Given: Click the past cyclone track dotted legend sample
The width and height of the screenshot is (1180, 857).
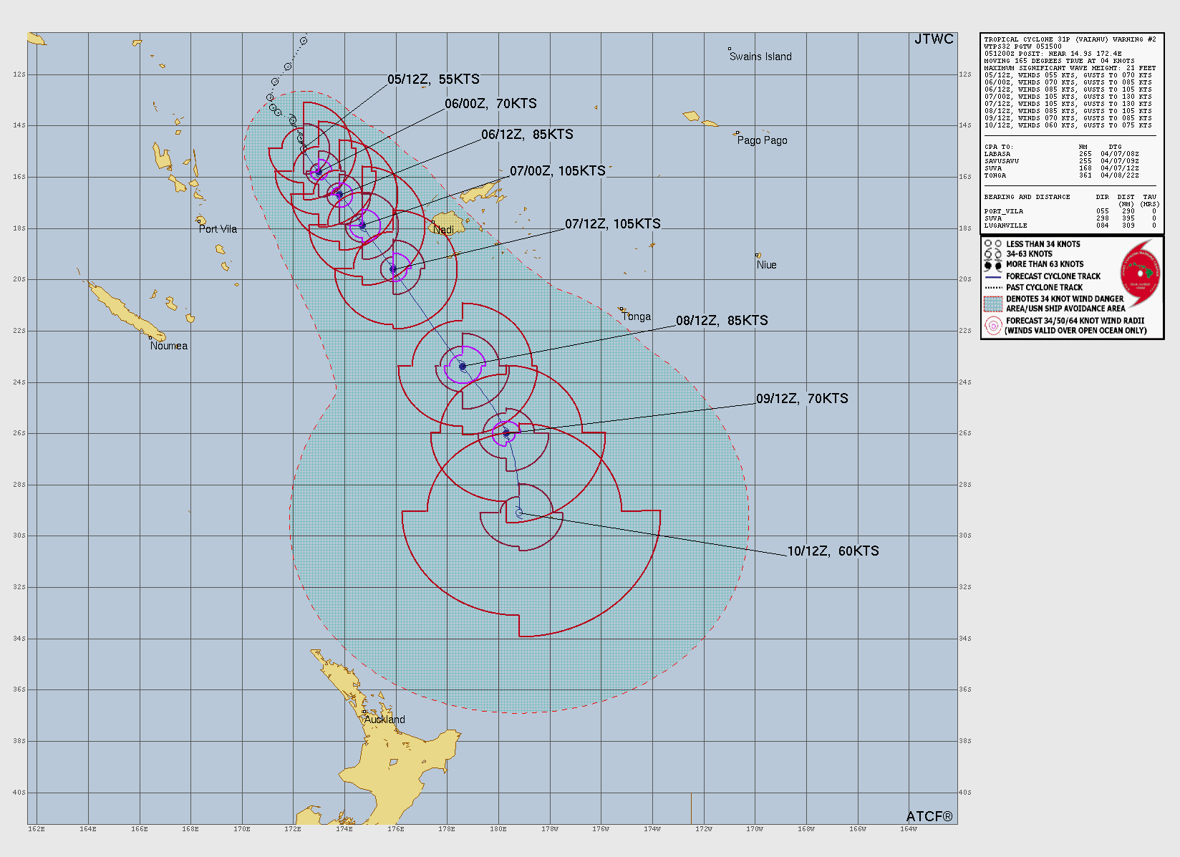Looking at the screenshot, I should [x=992, y=288].
